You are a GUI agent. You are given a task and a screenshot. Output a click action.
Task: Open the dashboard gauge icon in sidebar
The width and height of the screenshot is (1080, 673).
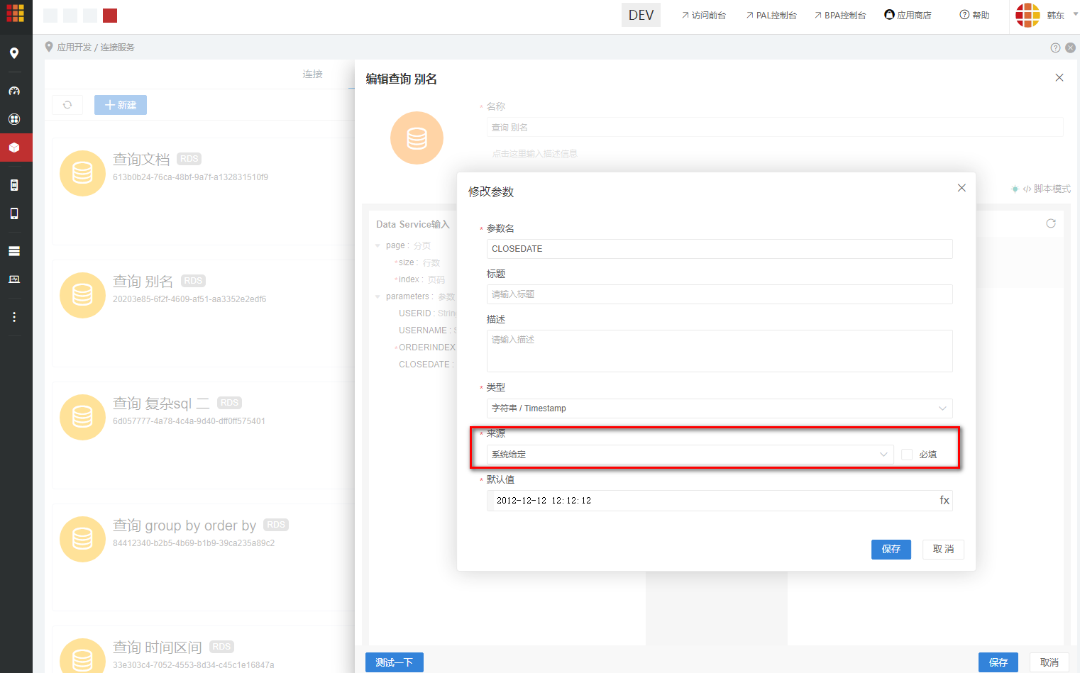tap(13, 90)
